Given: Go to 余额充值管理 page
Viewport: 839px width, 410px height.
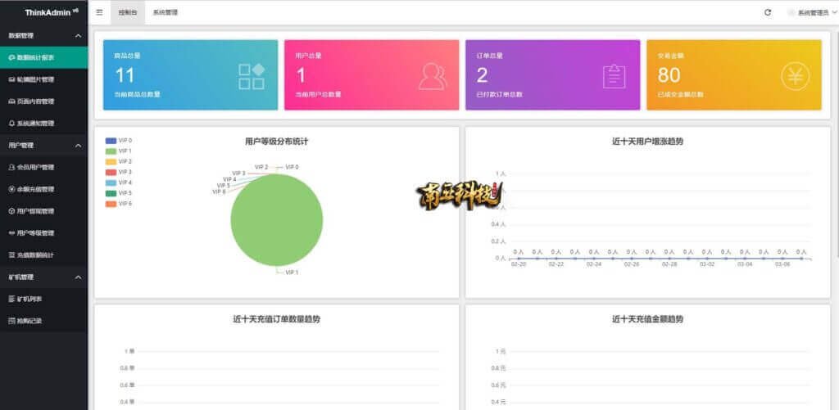Looking at the screenshot, I should pyautogui.click(x=35, y=189).
